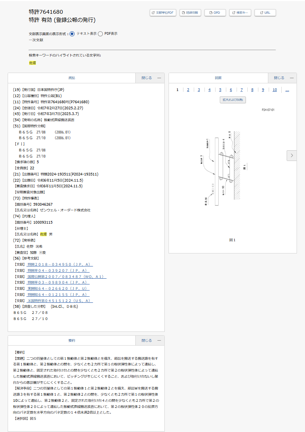Select the 要約 panel header
305x432 pixels.
click(71, 341)
